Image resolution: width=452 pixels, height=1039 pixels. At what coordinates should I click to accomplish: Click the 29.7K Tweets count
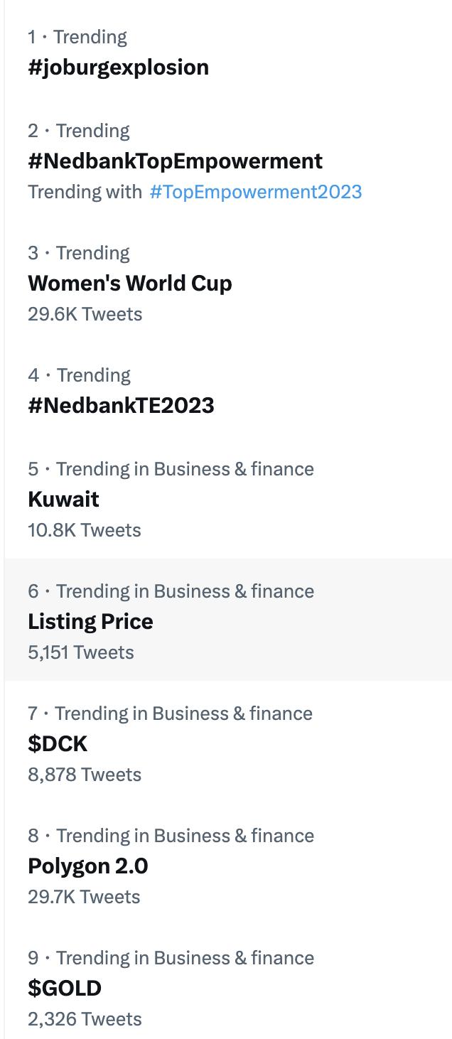click(x=84, y=897)
